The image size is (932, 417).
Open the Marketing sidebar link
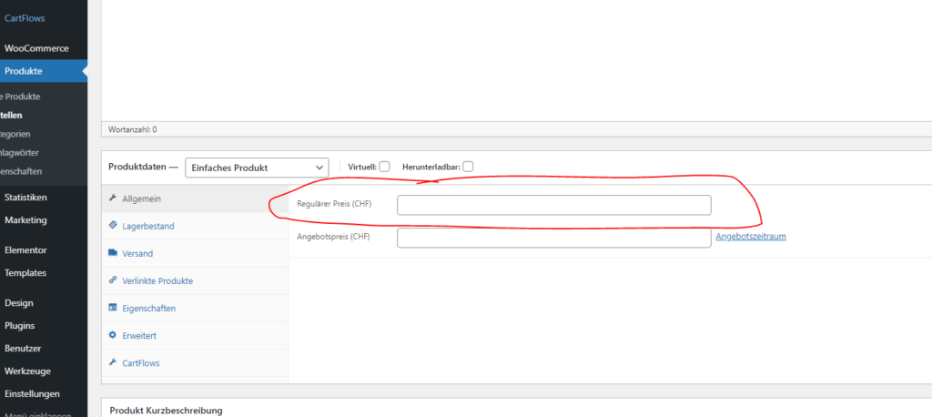[25, 219]
